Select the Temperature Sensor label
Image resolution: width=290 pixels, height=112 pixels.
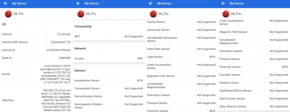(x=87, y=88)
